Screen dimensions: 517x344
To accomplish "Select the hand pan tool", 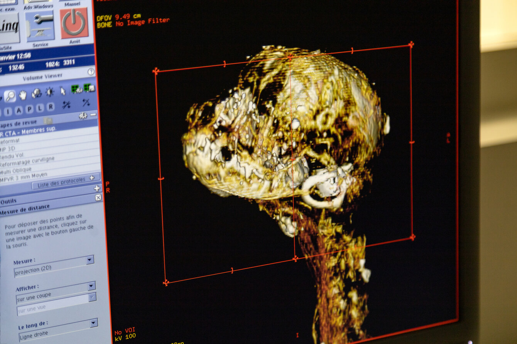I will tap(23, 94).
